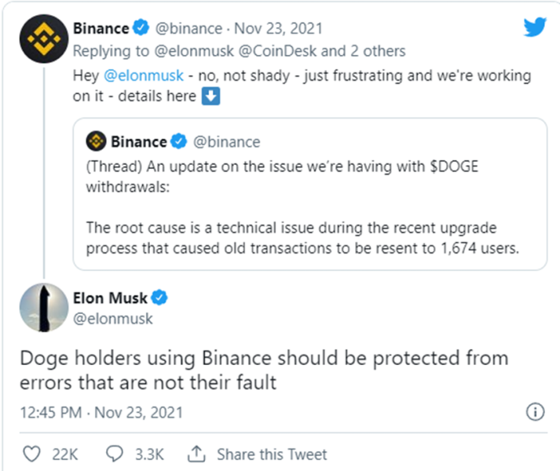Click the share upload arrow icon
560x471 pixels.
click(x=196, y=454)
